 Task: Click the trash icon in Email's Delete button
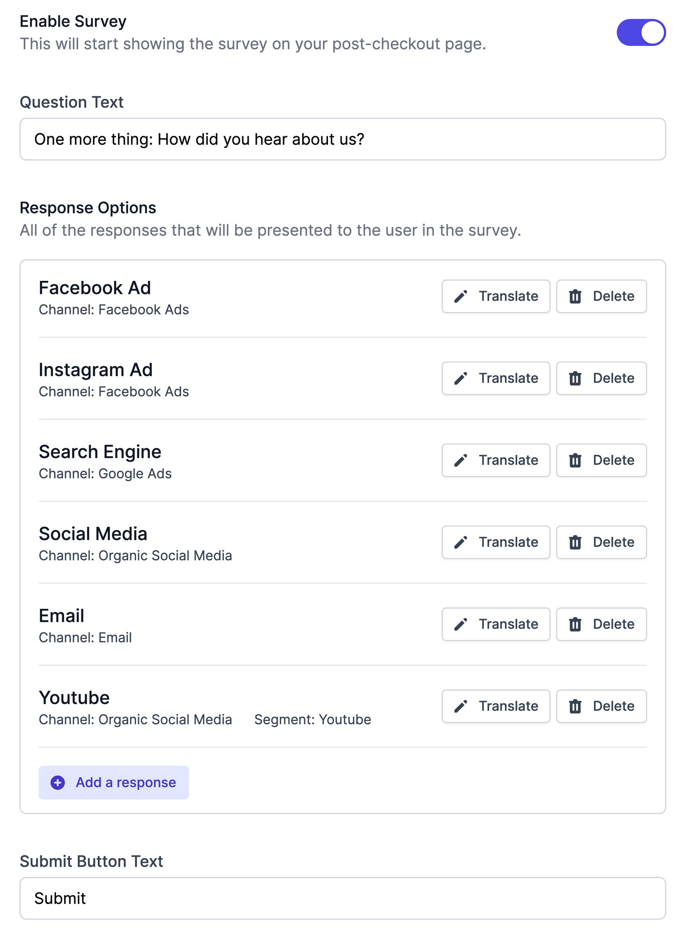click(x=575, y=624)
